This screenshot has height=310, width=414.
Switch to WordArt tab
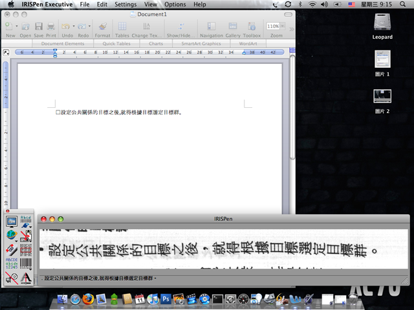[x=248, y=43]
